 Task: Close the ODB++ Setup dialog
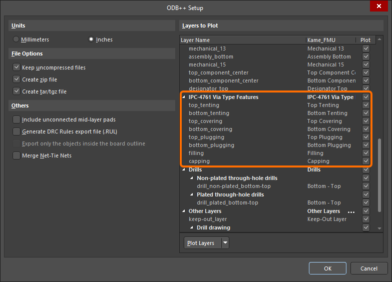pyautogui.click(x=377, y=7)
